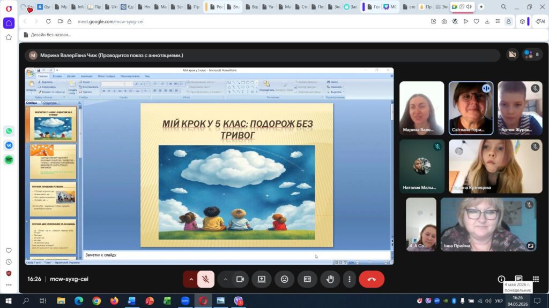Expand audio settings arrow beside microphone
This screenshot has height=308, width=549.
pos(191,279)
